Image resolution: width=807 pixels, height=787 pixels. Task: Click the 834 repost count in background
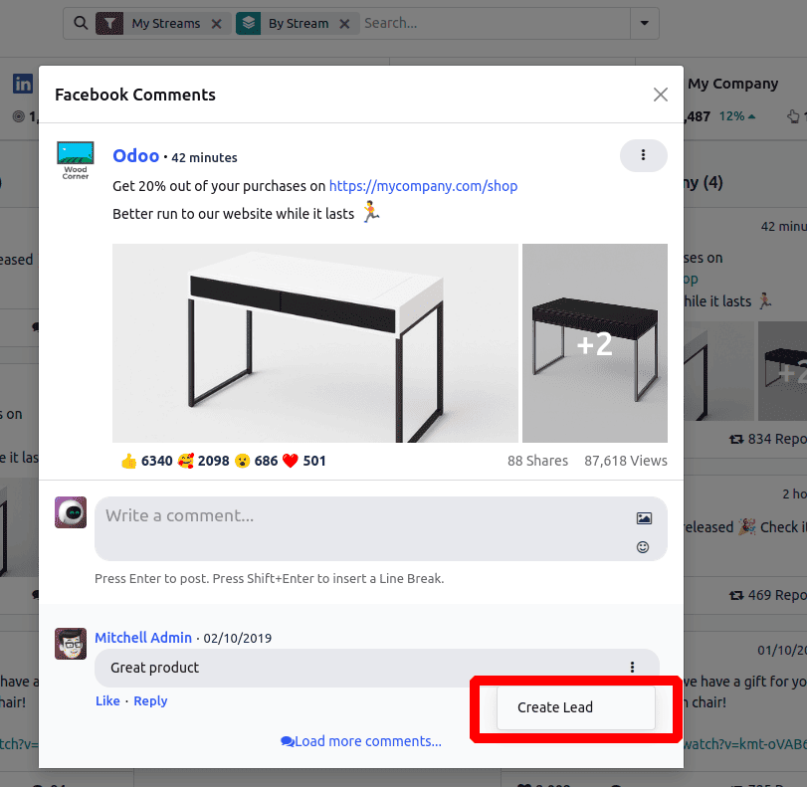pos(768,439)
